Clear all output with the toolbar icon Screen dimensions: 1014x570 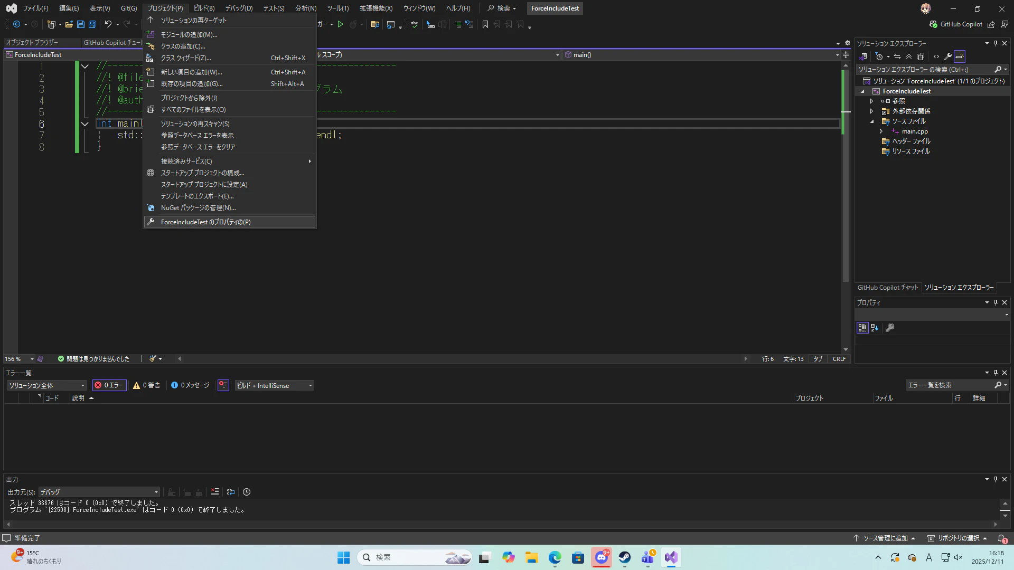[214, 492]
